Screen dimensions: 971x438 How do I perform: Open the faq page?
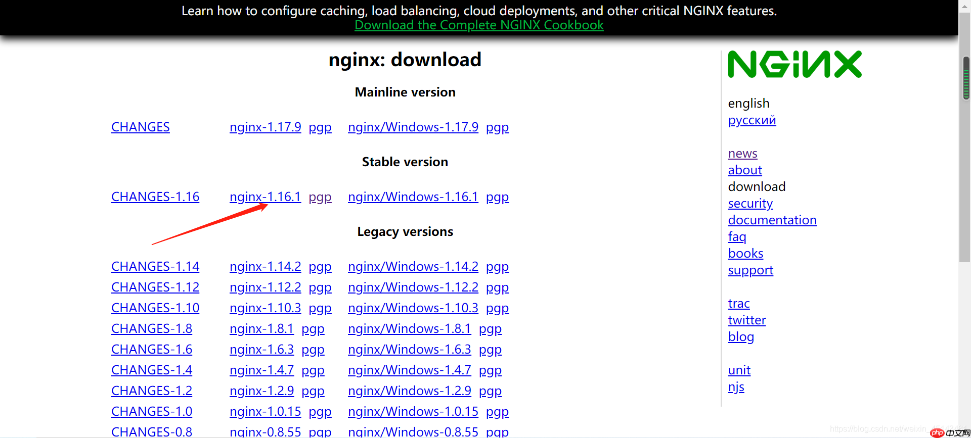point(737,237)
